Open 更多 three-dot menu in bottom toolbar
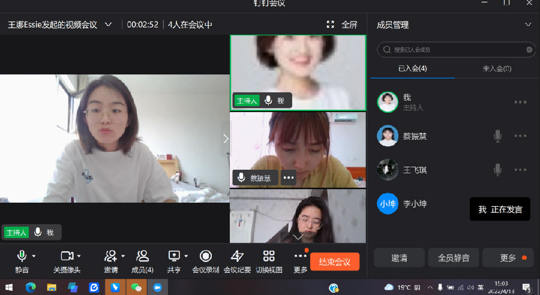The width and height of the screenshot is (540, 295). [x=301, y=257]
